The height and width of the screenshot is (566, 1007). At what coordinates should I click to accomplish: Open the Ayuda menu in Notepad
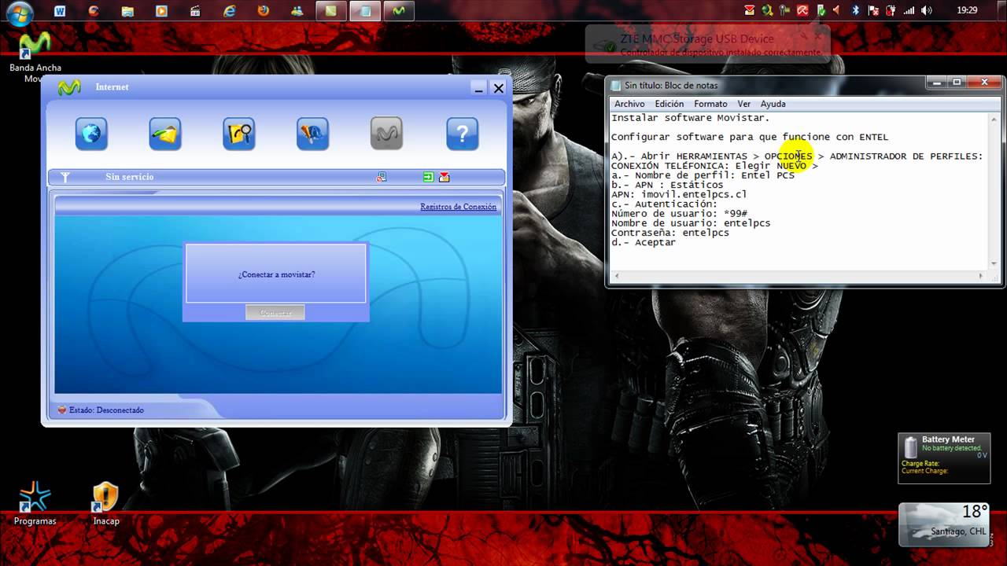[x=773, y=104]
